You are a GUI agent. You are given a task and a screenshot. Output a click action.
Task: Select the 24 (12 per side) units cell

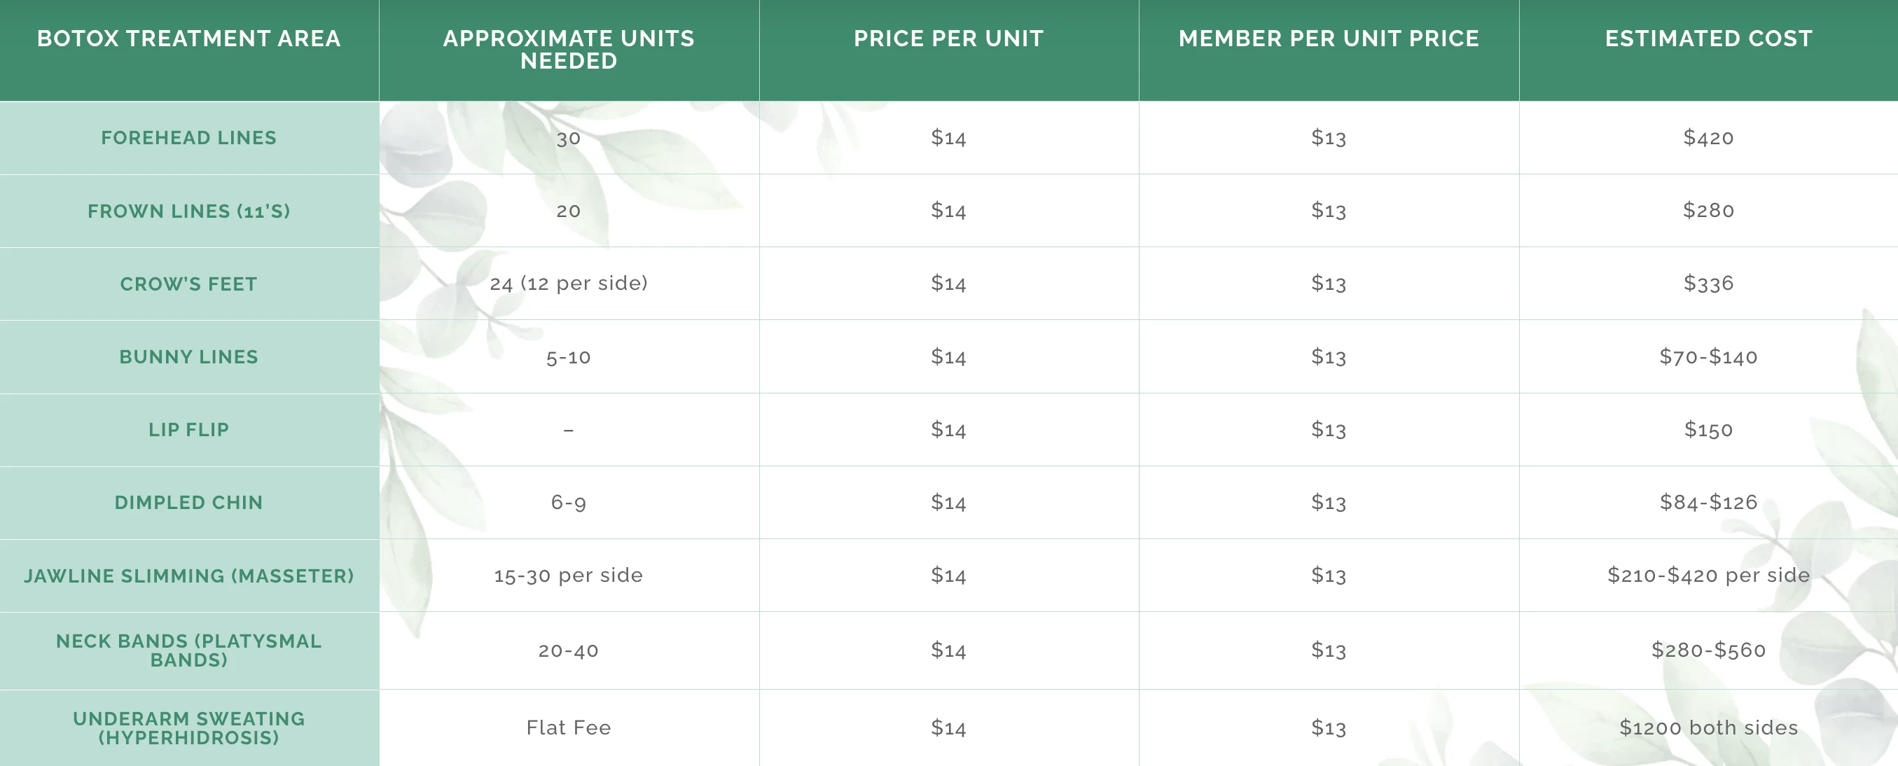pyautogui.click(x=568, y=284)
